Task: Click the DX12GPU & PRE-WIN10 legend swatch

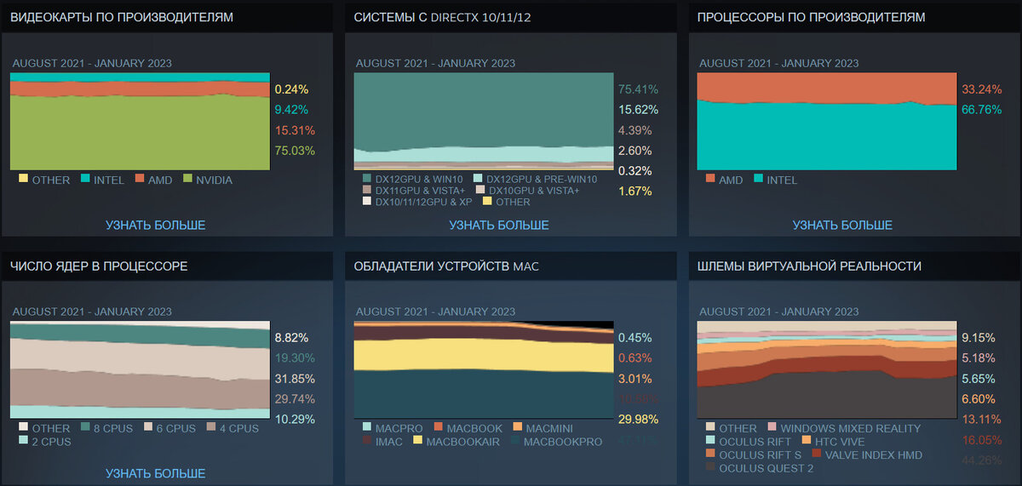Action: pyautogui.click(x=478, y=179)
